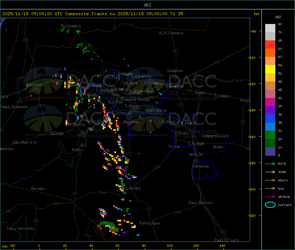Click the Nihuil location label
295x250 pixels.
[x=78, y=150]
